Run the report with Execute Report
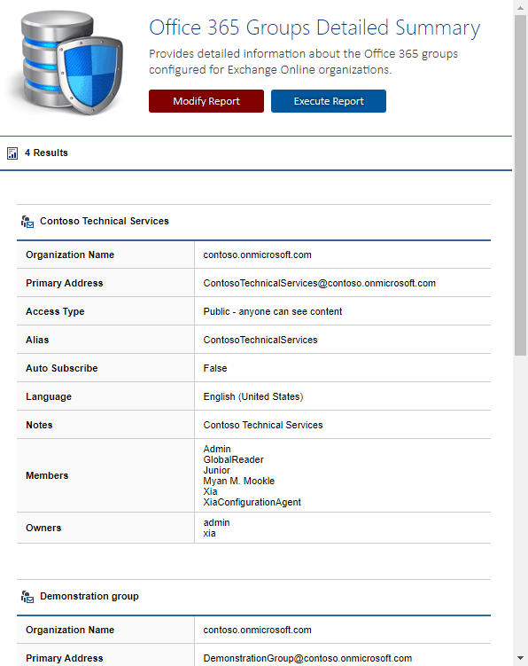528x666 pixels. click(329, 101)
